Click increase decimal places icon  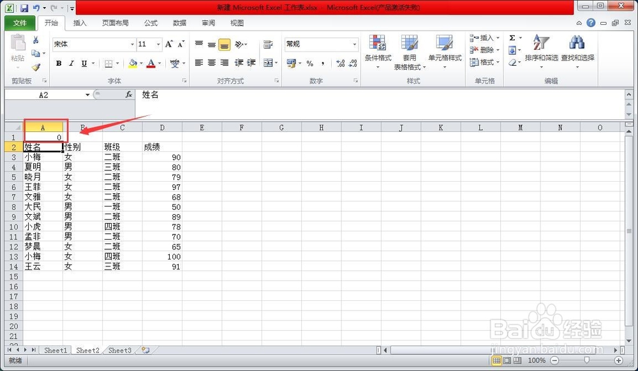(341, 63)
